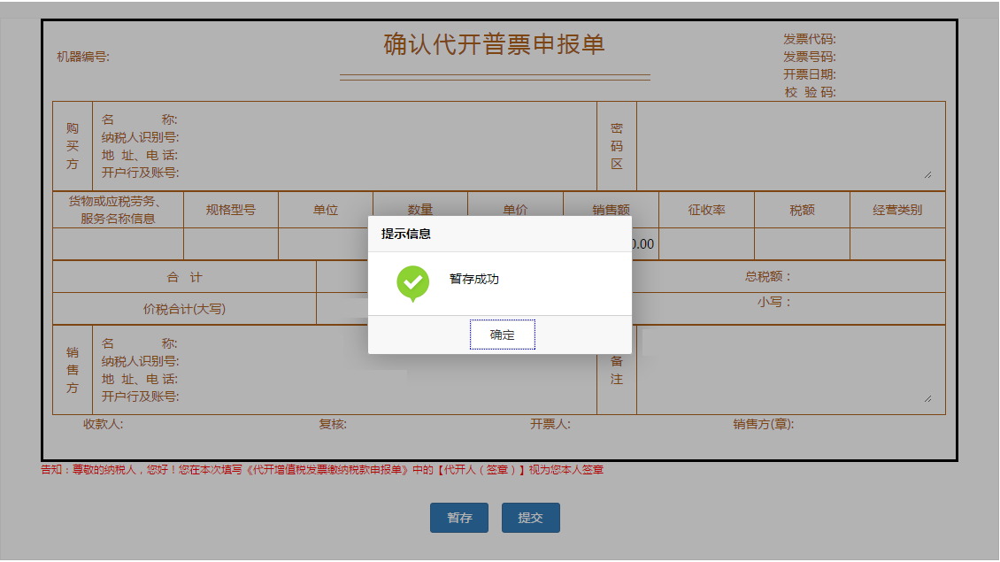Click the empty 规格型号 cell in item row
This screenshot has height=562, width=1000.
point(231,243)
